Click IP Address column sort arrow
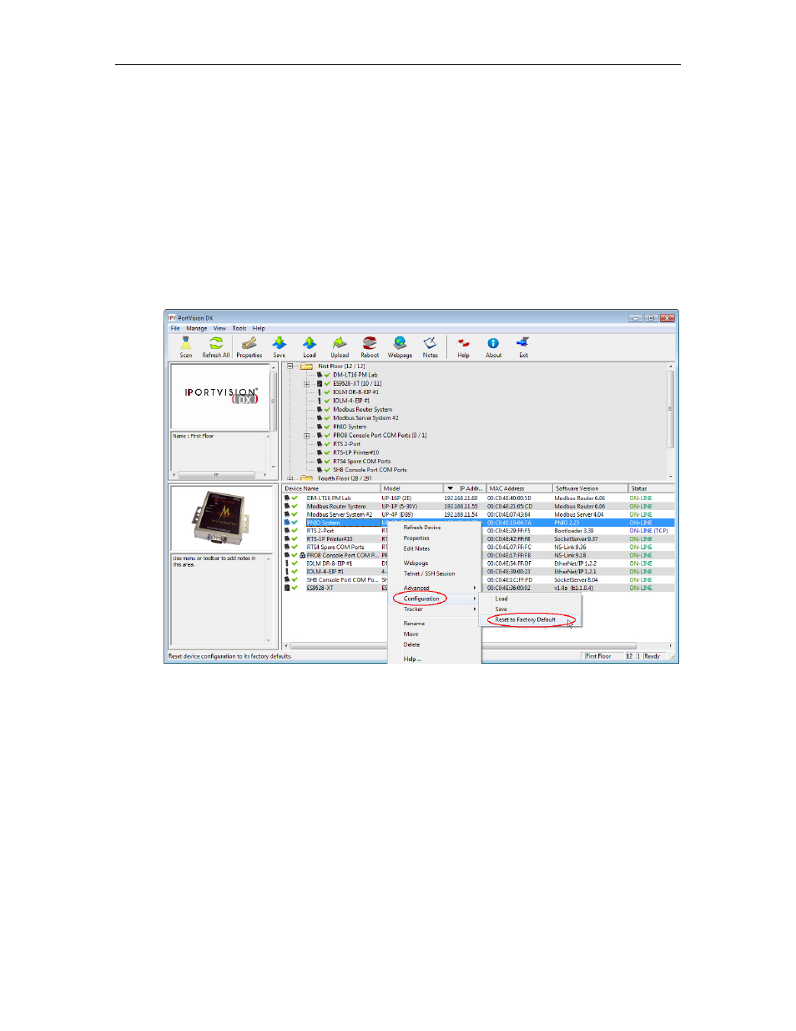796x1031 pixels. coord(451,488)
